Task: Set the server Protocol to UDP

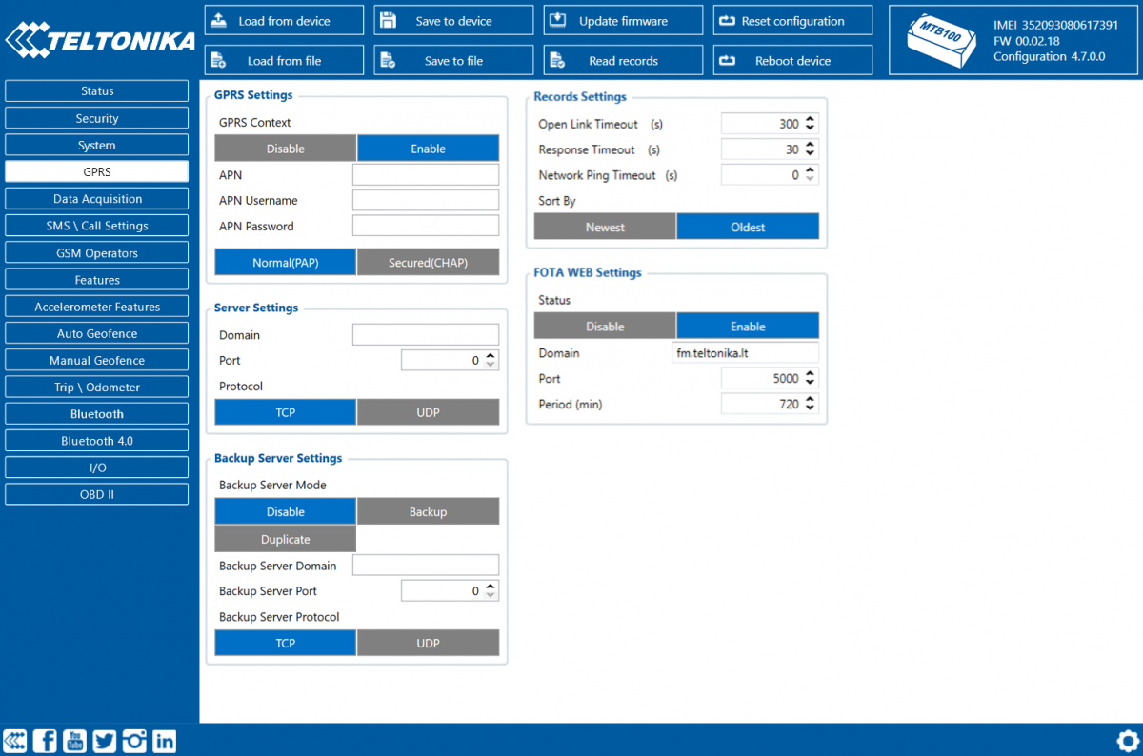Action: pos(428,411)
